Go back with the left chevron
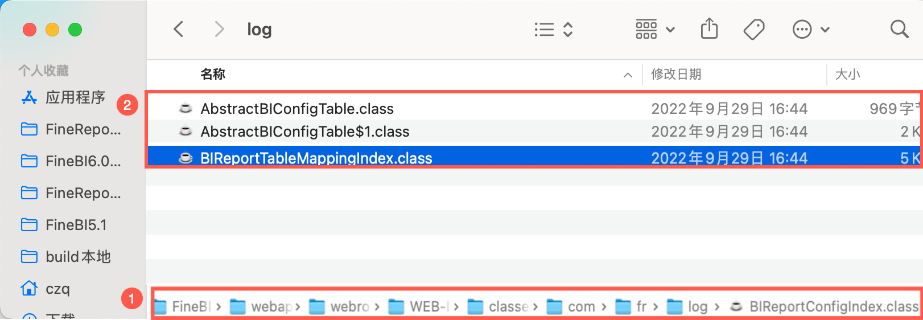 [179, 29]
